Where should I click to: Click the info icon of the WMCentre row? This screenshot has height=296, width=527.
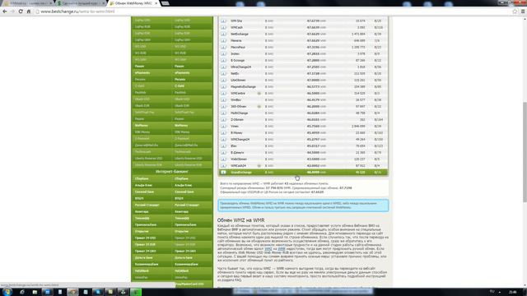tap(223, 93)
